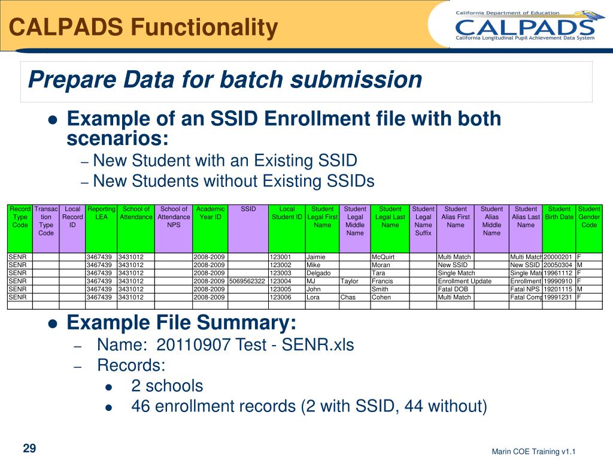Select the 'Student Legal Last Name' header
613x460 pixels.
coord(390,229)
